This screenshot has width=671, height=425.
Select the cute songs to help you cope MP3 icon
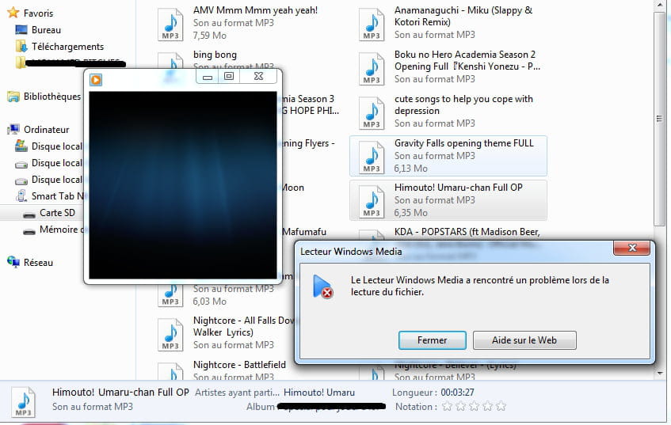click(x=372, y=114)
